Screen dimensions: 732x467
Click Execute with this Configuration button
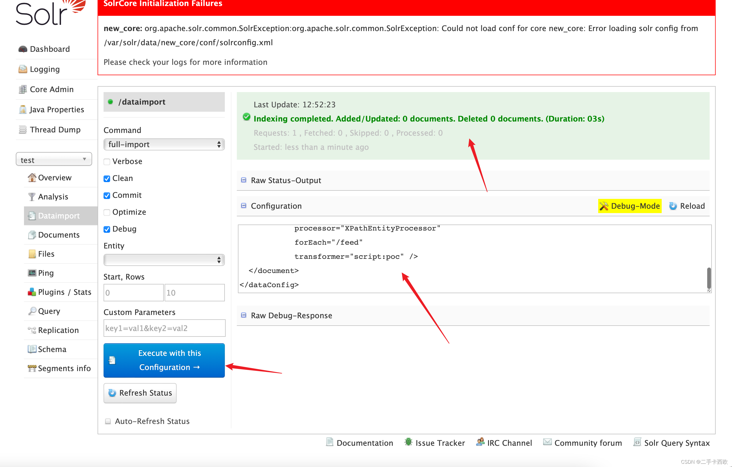(164, 360)
